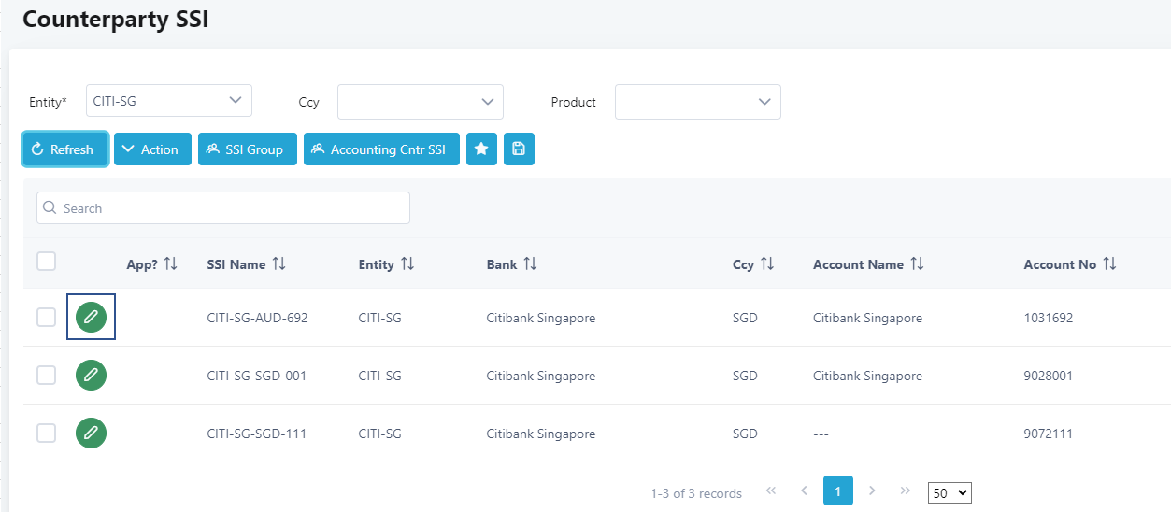Viewport: 1171px width, 512px height.
Task: Open the Entity dropdown showing CITI-SG
Action: pyautogui.click(x=169, y=101)
